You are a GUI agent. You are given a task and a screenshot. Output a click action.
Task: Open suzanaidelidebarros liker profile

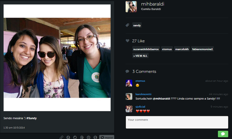(146, 49)
